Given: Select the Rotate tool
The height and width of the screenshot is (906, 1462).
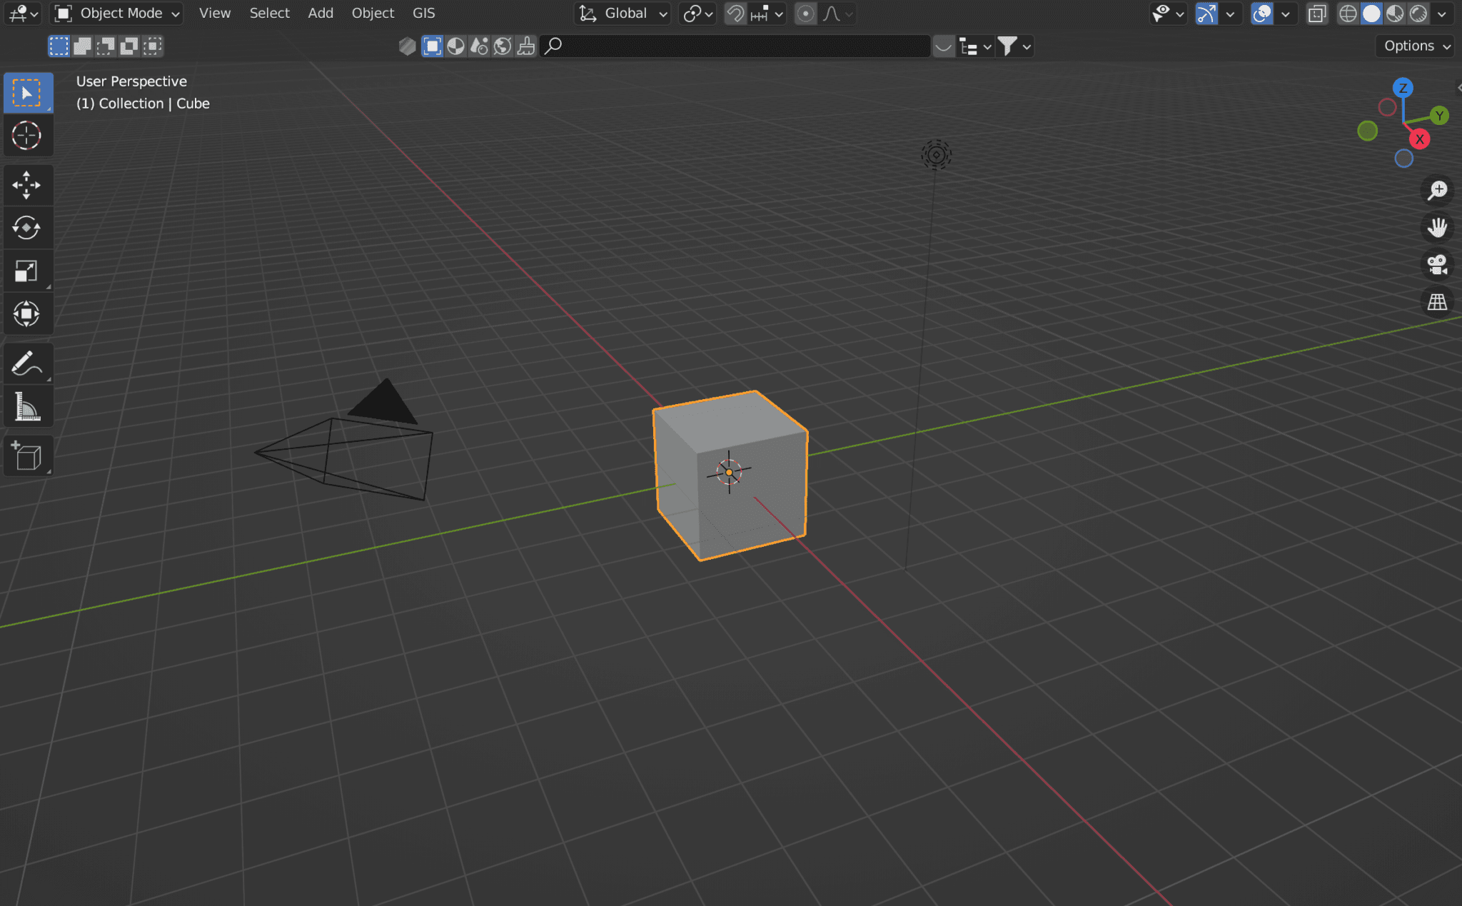Looking at the screenshot, I should [x=28, y=228].
